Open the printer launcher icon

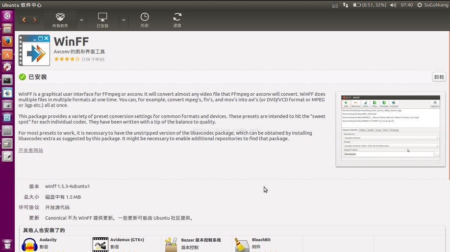[7, 144]
